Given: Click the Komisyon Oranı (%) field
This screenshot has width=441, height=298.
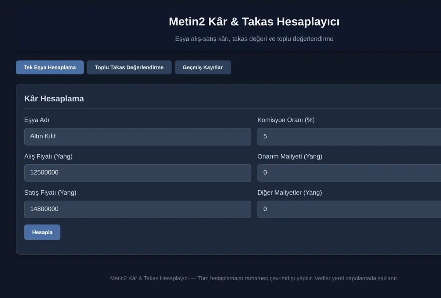Looking at the screenshot, I should (x=349, y=136).
